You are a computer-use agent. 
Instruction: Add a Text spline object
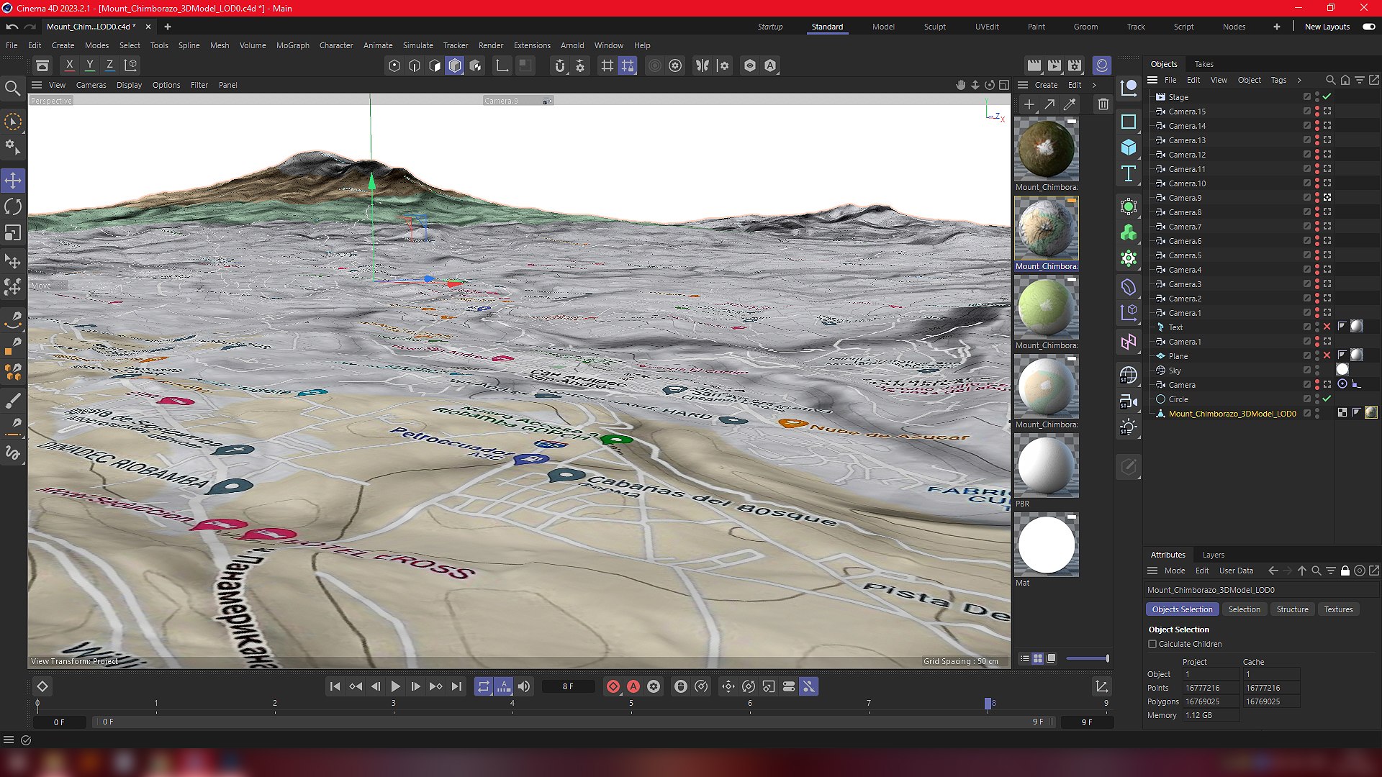1128,173
